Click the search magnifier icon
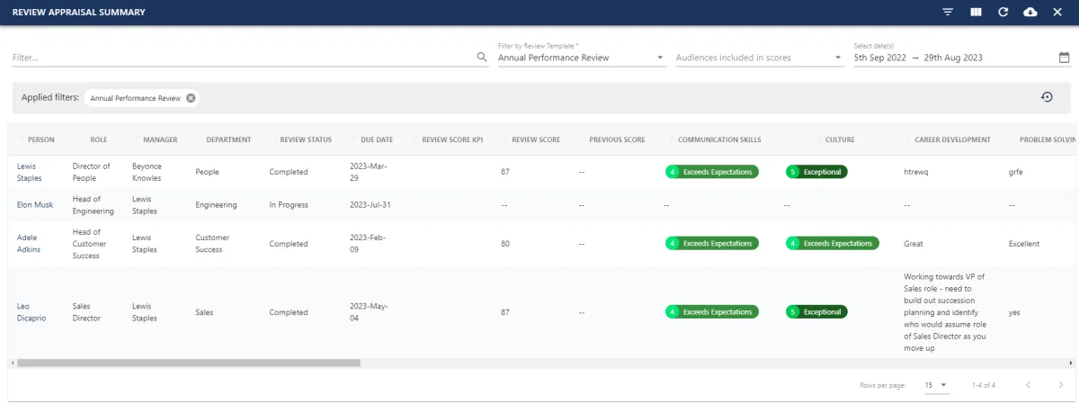Screen dimensions: 1079x404 (482, 57)
